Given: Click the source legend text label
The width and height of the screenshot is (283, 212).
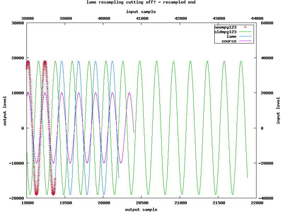Looking at the screenshot, I should pos(229,41).
